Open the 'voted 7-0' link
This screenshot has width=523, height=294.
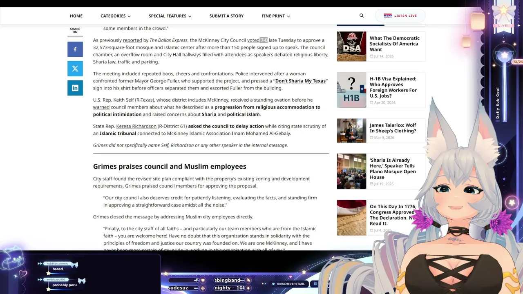257,40
